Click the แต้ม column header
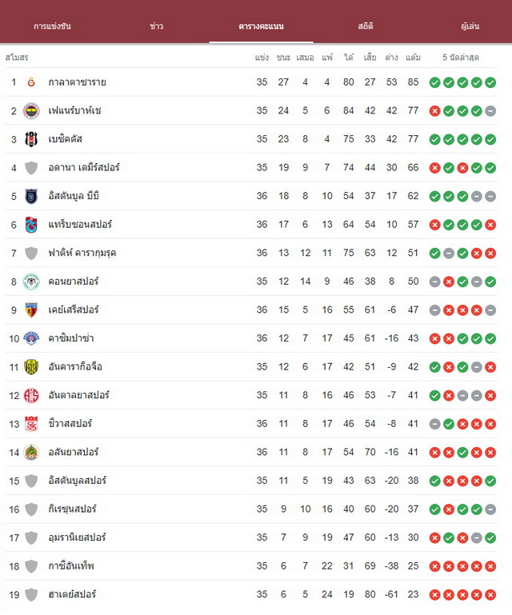 413,58
